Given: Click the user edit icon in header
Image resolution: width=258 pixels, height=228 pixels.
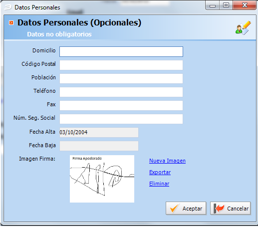Looking at the screenshot, I should tap(243, 28).
